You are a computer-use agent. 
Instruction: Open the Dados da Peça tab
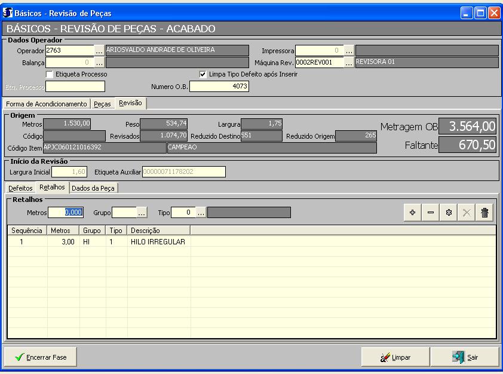point(94,188)
